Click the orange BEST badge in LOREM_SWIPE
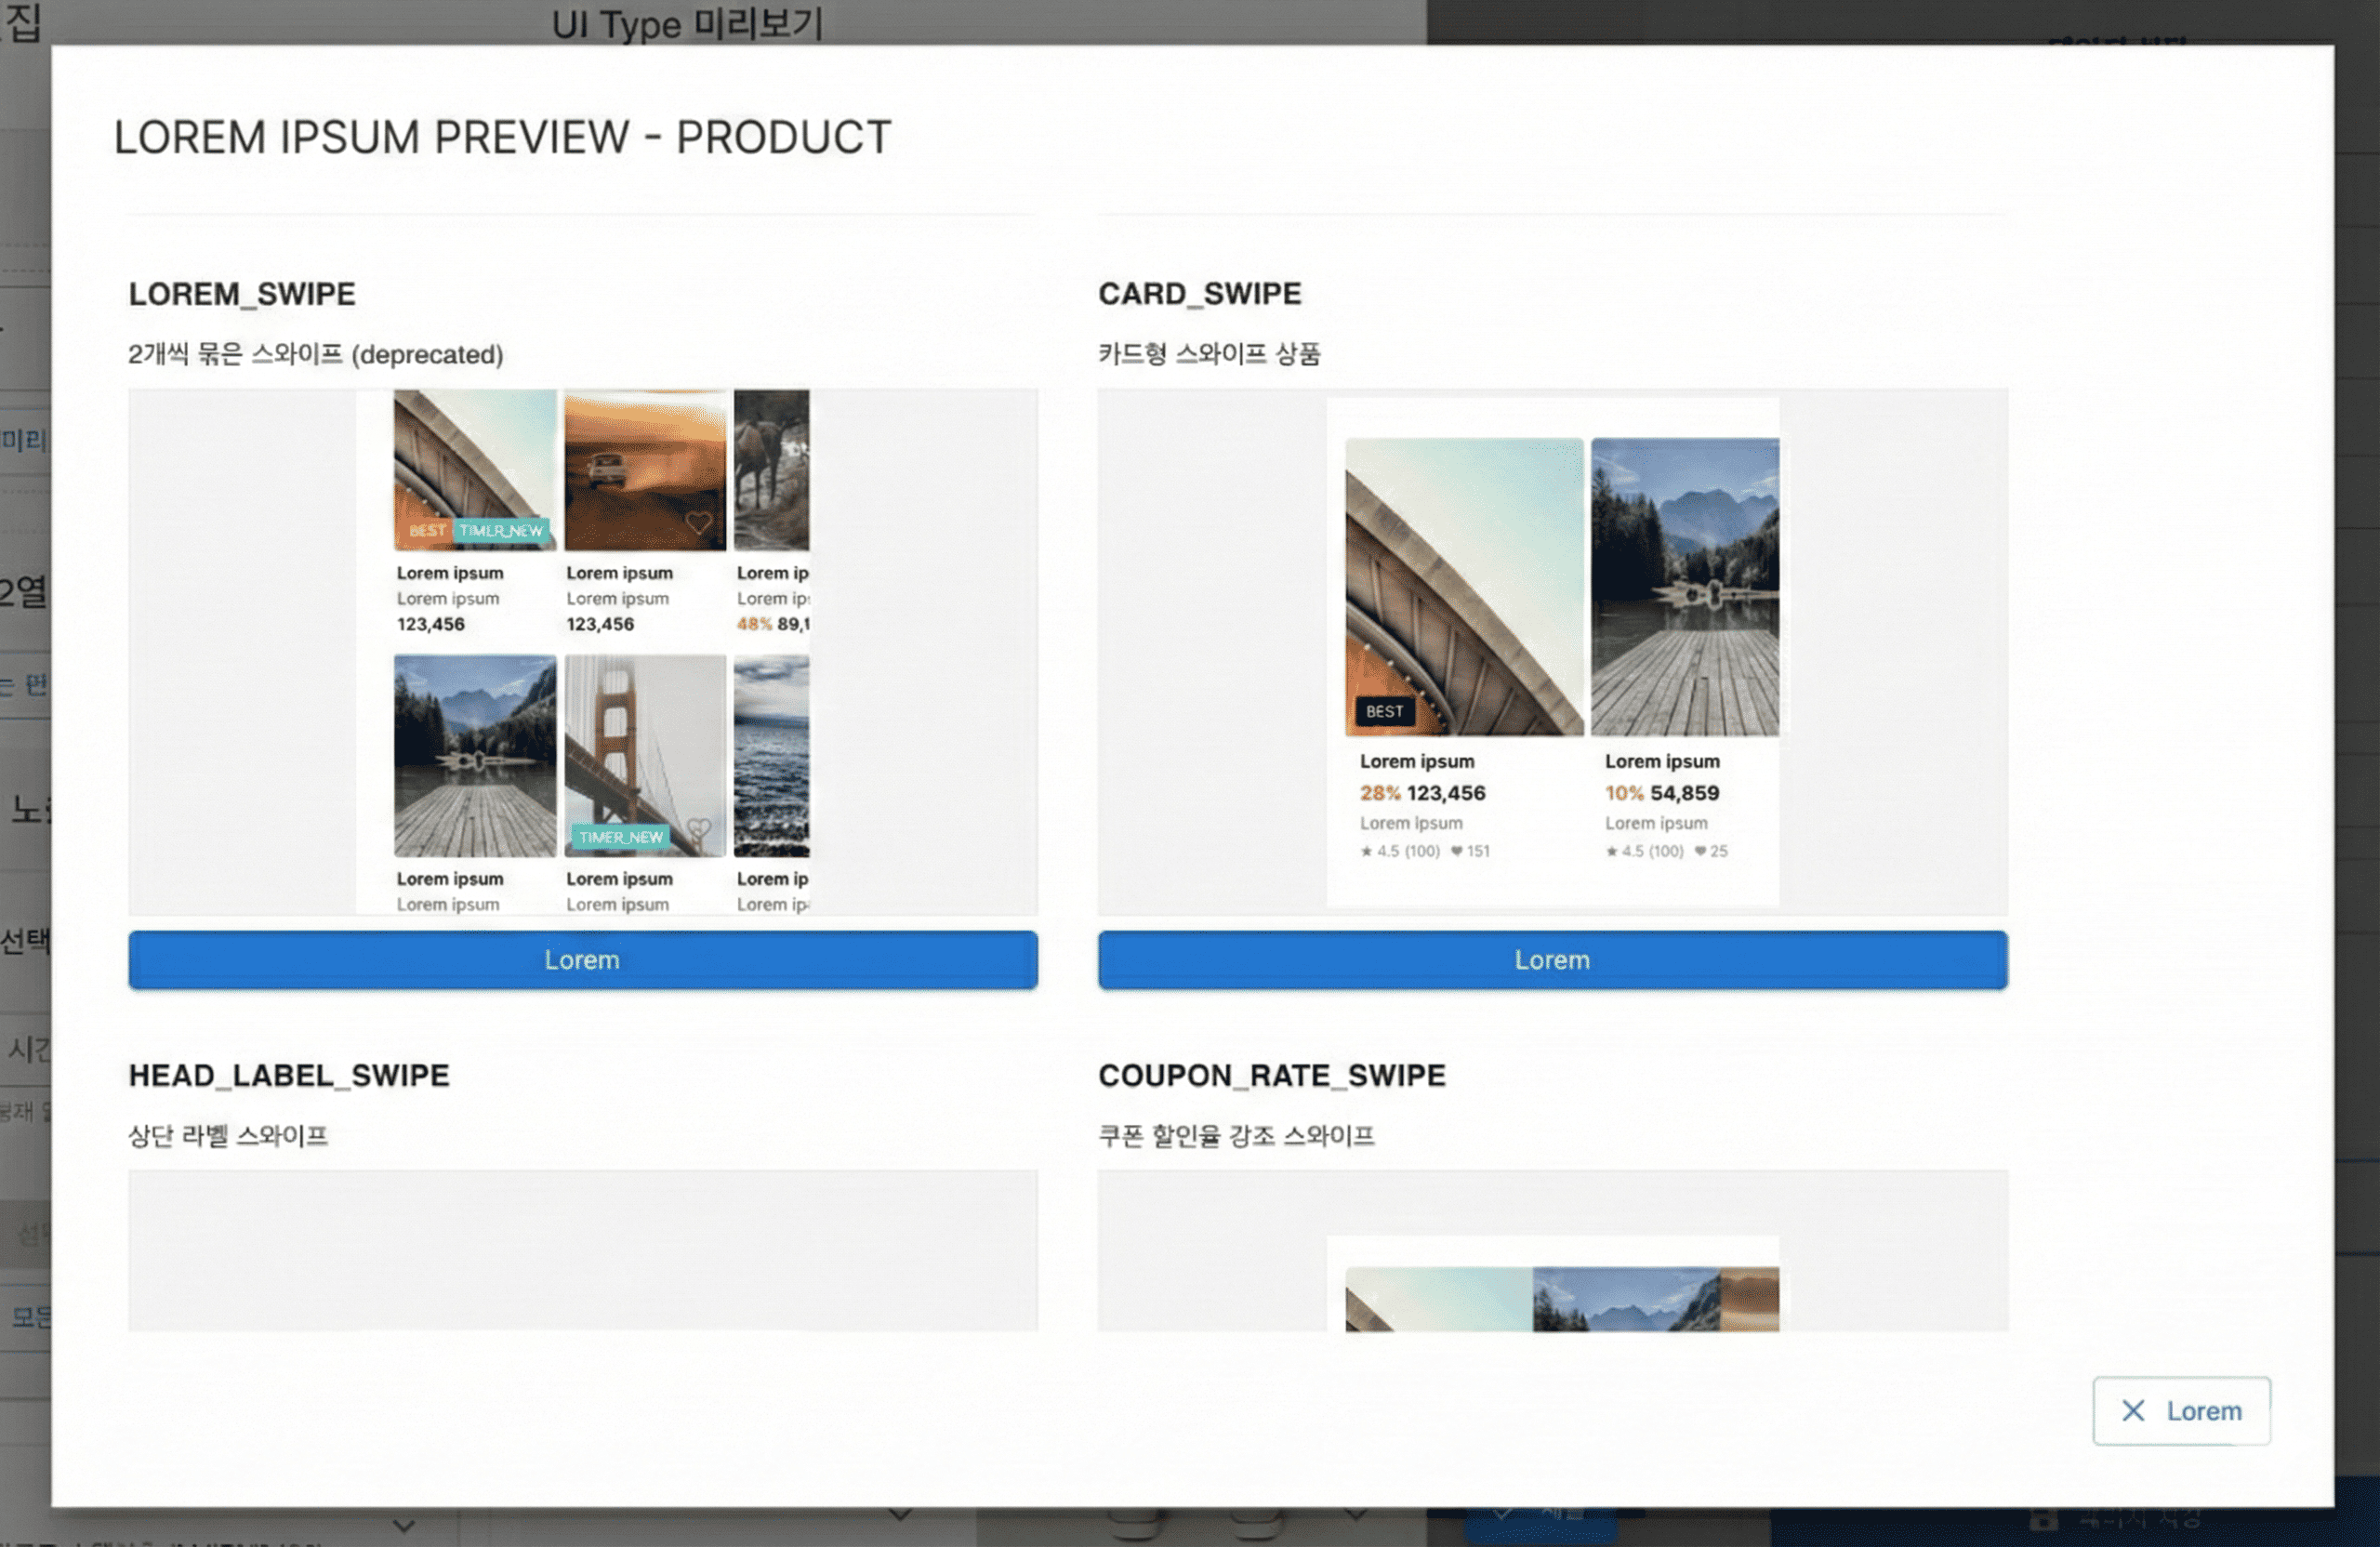This screenshot has height=1547, width=2380. click(x=427, y=530)
